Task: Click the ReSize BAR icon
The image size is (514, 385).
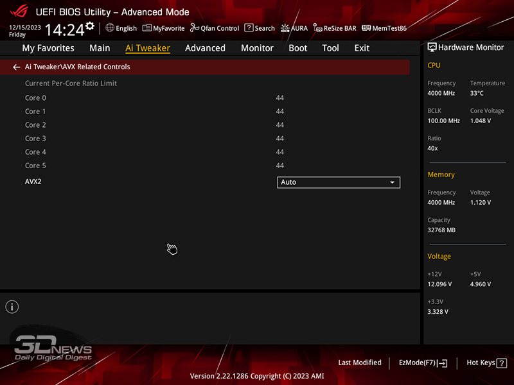Action: point(317,28)
